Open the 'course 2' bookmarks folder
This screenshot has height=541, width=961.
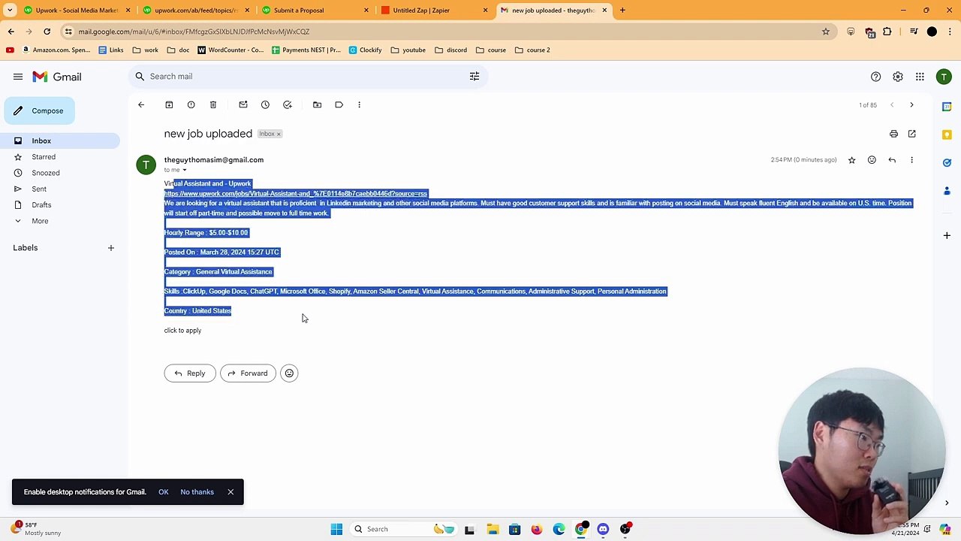click(532, 50)
